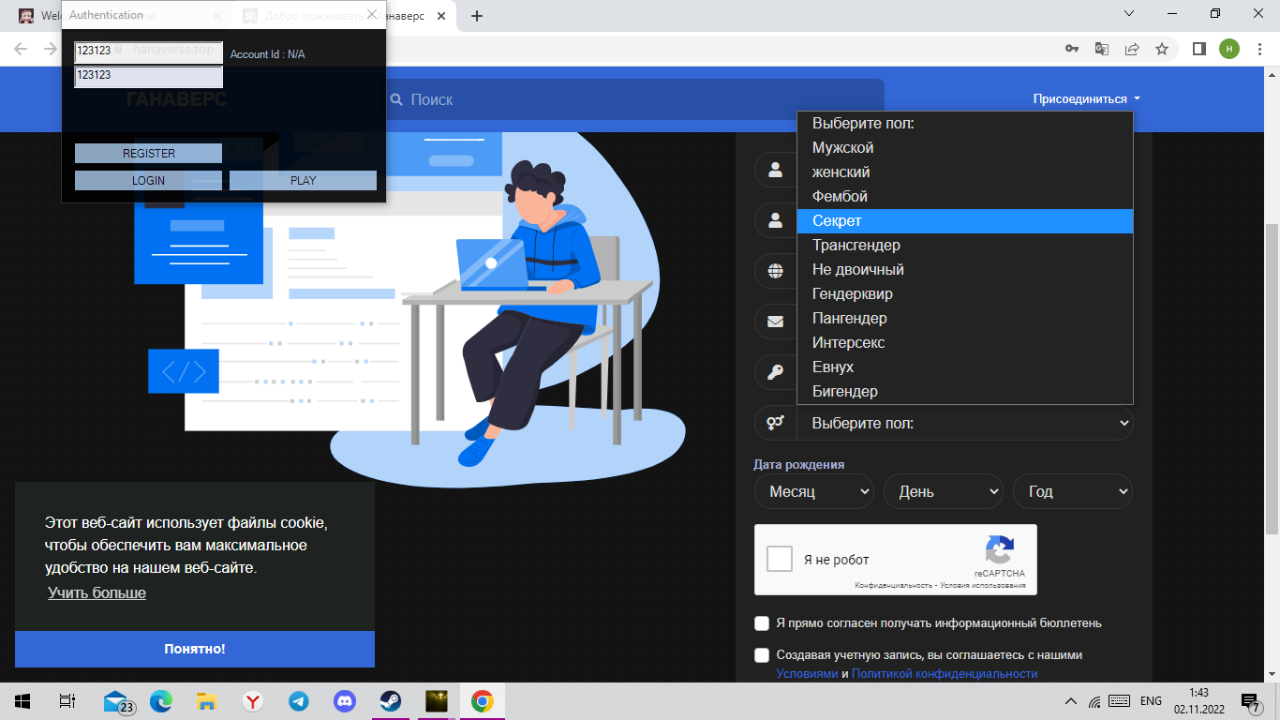Click the REGISTER button in Authentication window
This screenshot has width=1280, height=720.
pos(148,154)
